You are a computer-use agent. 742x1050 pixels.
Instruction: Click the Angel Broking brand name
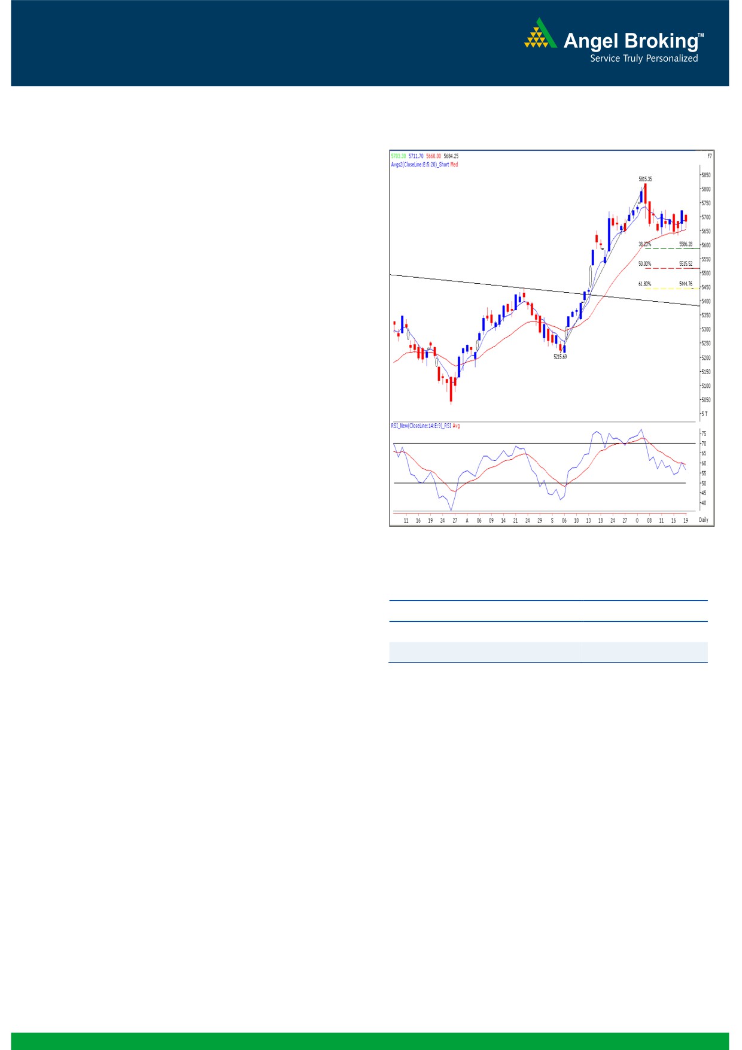pyautogui.click(x=631, y=41)
